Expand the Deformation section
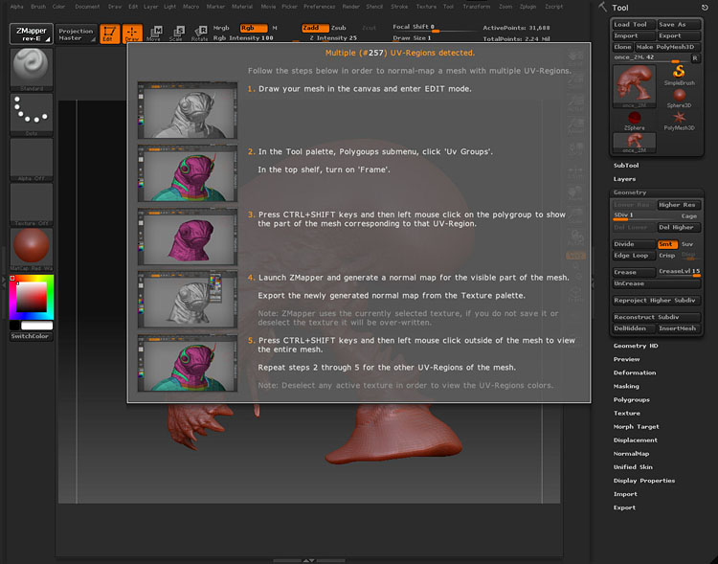This screenshot has width=718, height=564. tap(635, 372)
